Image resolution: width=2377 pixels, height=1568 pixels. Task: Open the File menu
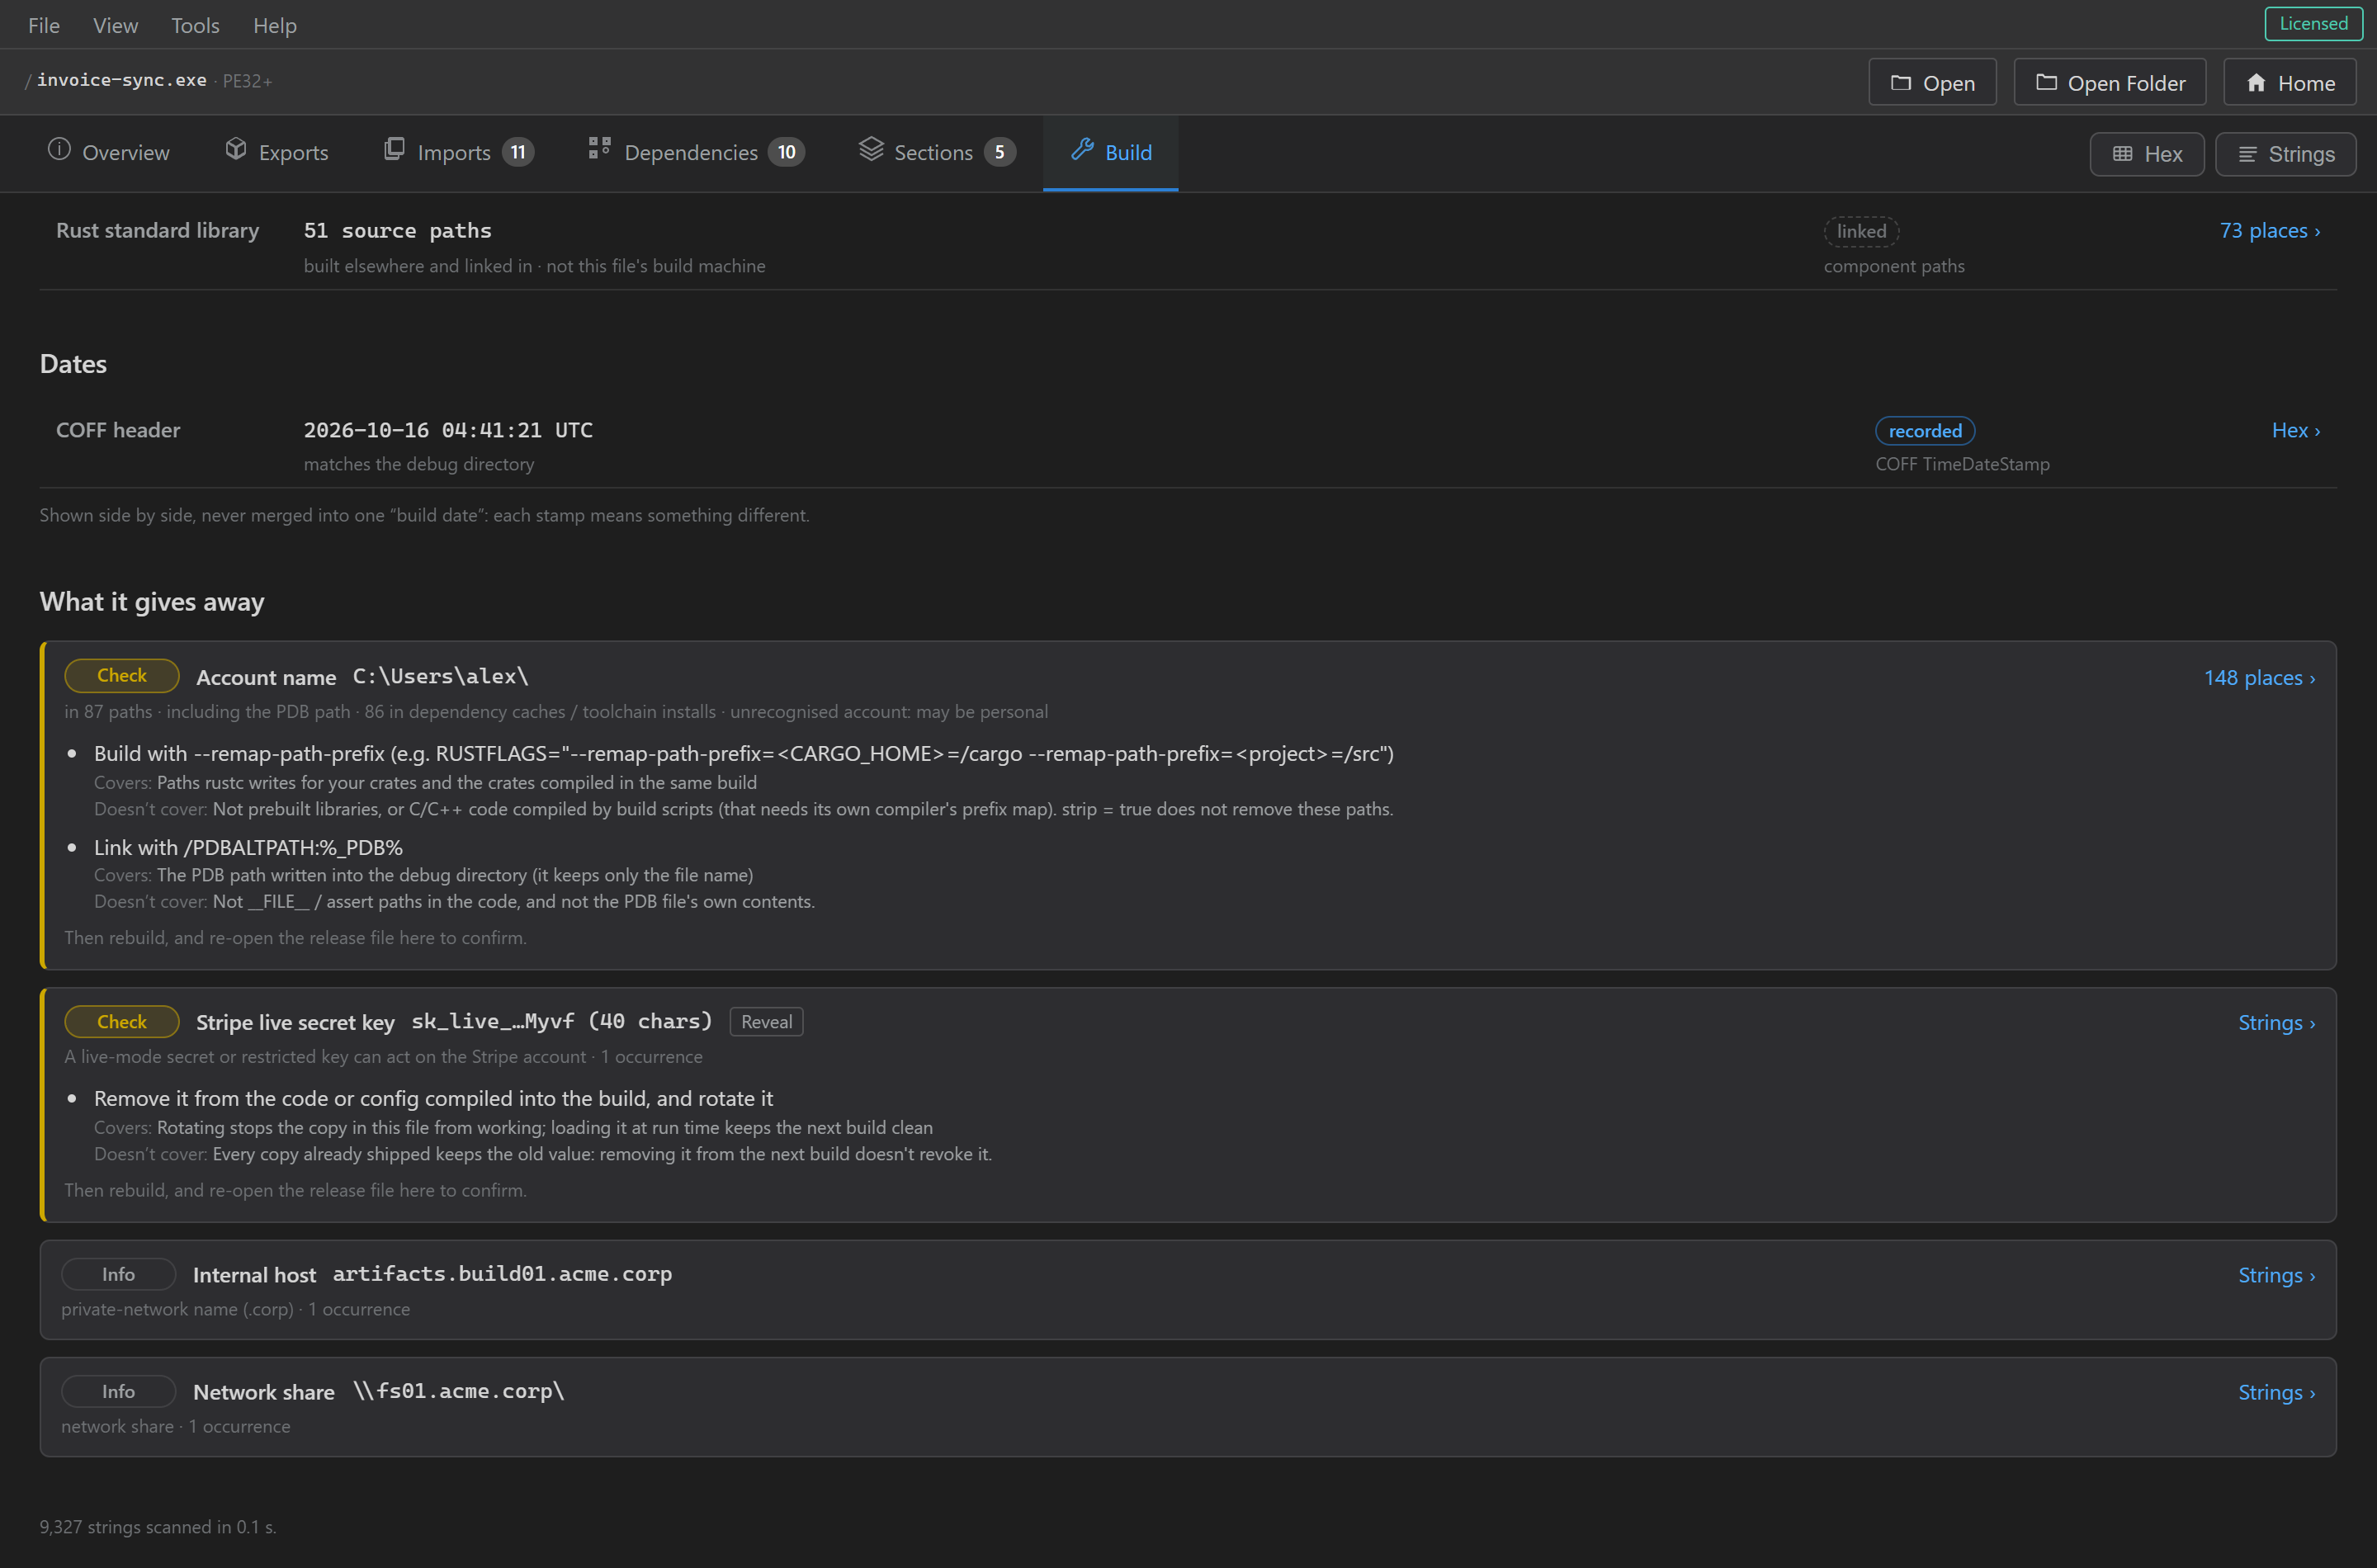[x=44, y=25]
